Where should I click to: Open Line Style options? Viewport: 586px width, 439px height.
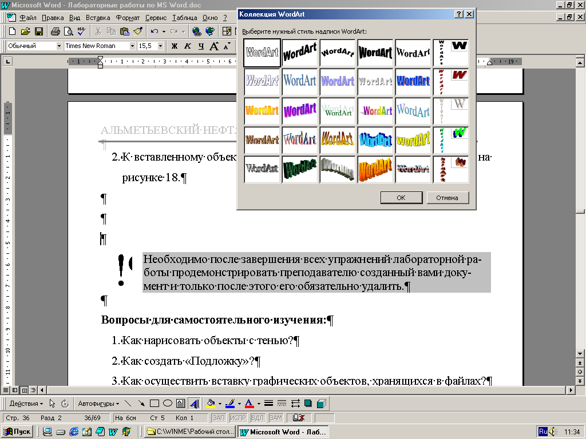click(x=268, y=404)
